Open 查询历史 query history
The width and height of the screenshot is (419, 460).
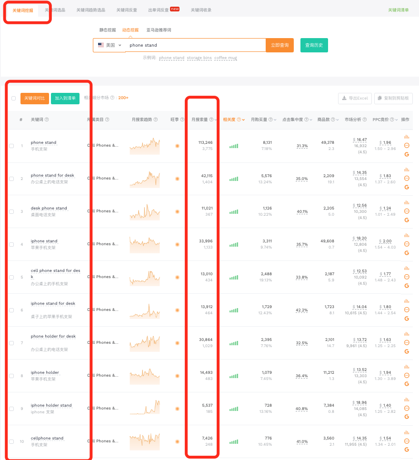pos(314,45)
